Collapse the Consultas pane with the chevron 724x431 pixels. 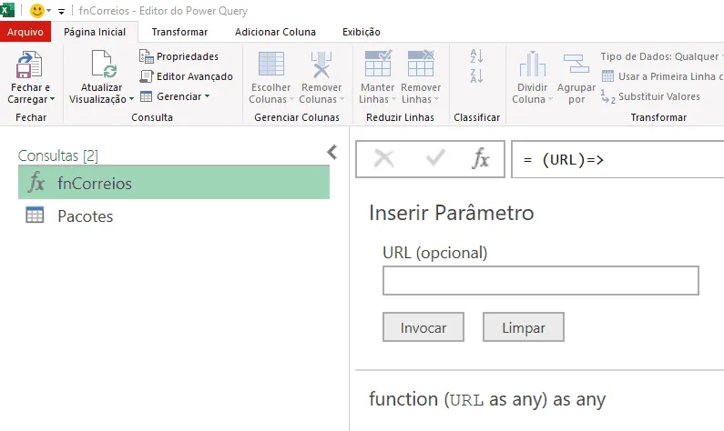click(332, 152)
